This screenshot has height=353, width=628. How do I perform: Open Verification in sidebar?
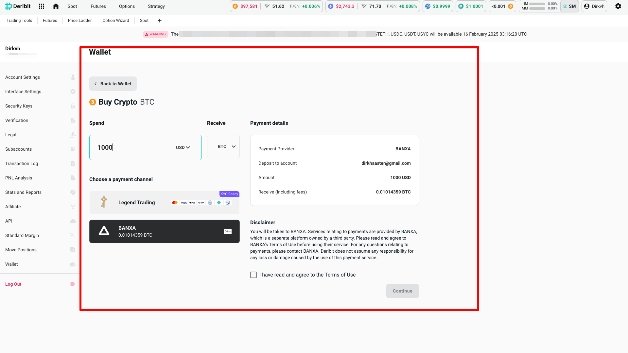coord(17,120)
